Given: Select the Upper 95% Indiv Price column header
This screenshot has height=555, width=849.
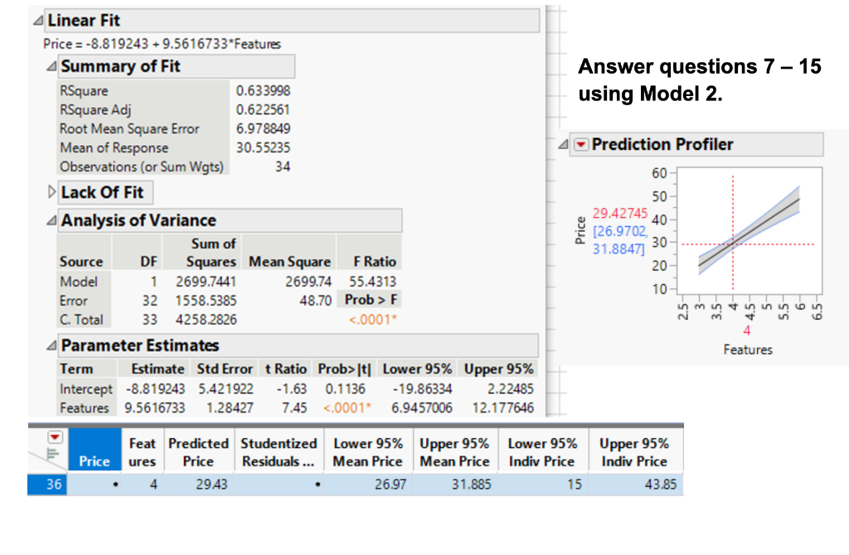Looking at the screenshot, I should pos(634,450).
